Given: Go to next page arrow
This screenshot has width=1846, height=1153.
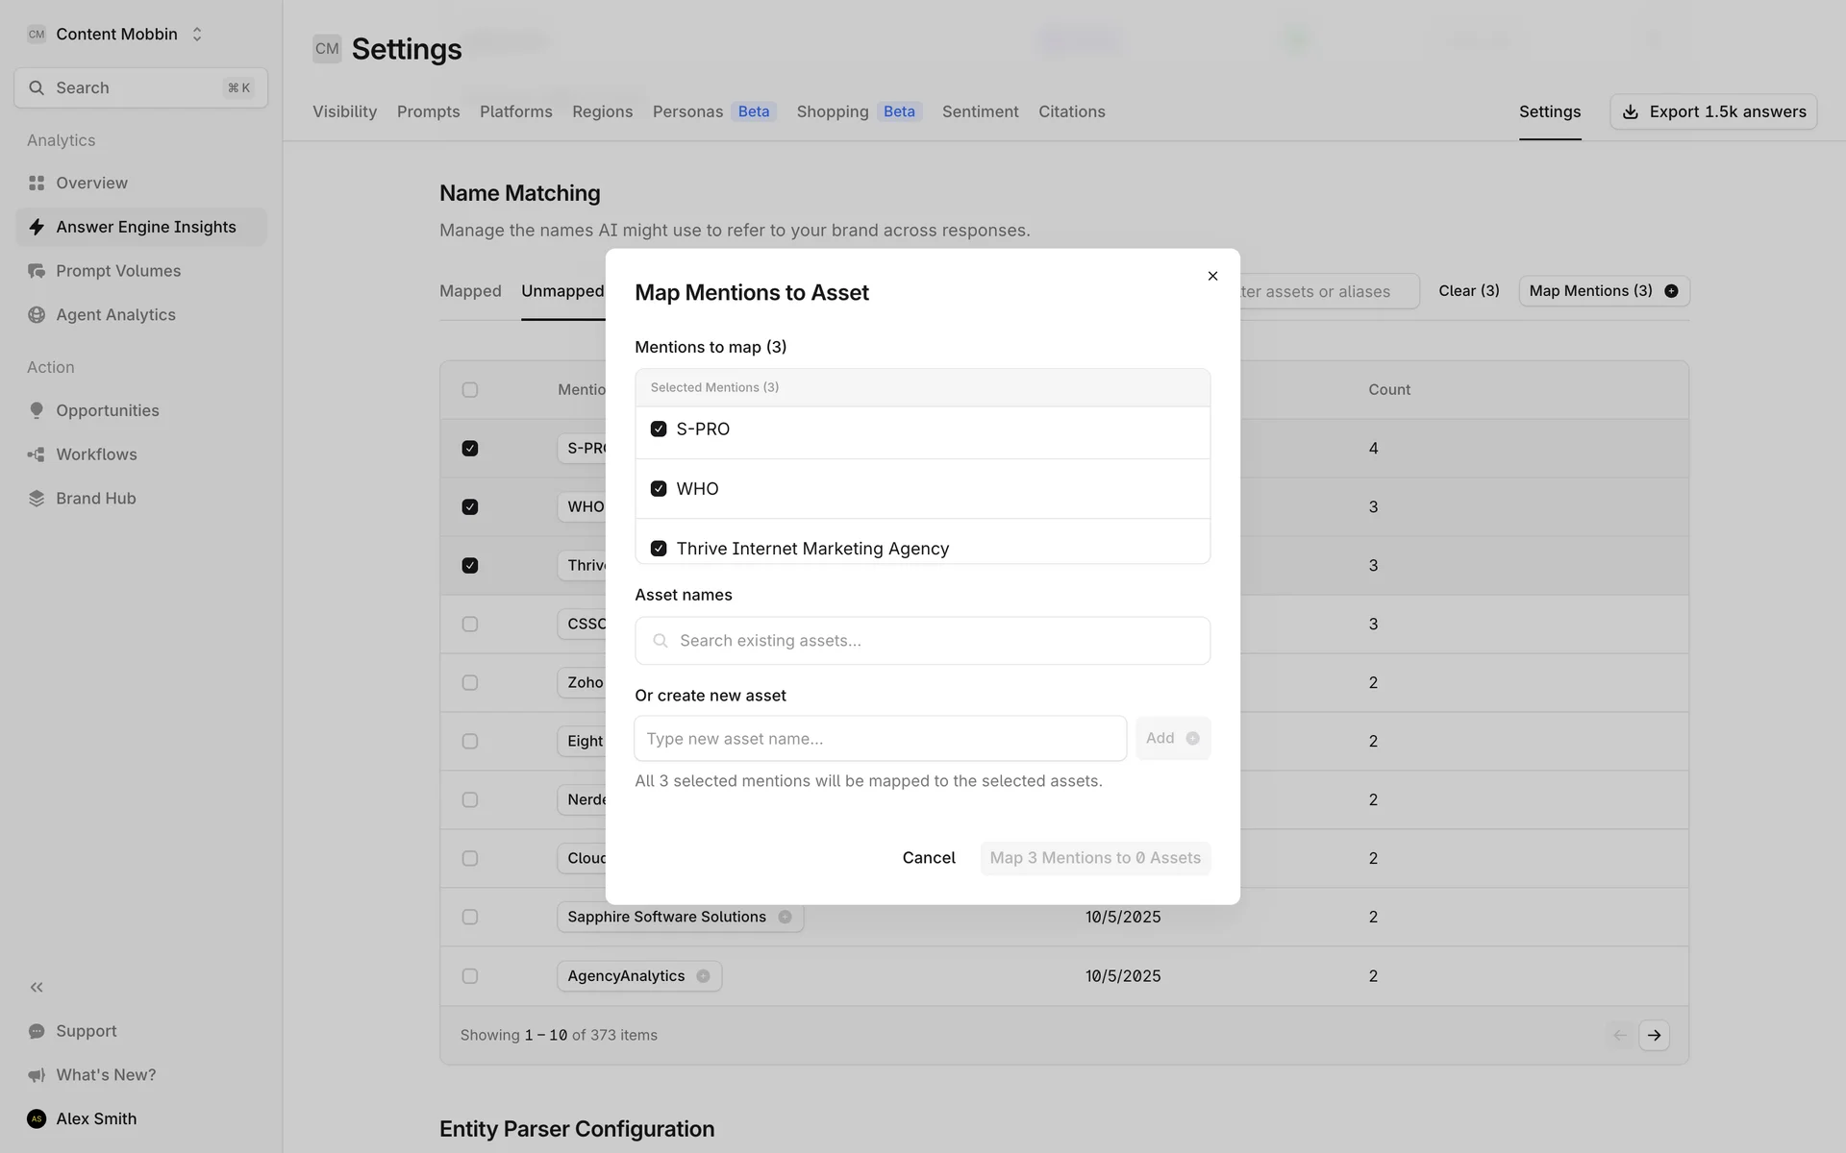Looking at the screenshot, I should point(1654,1035).
